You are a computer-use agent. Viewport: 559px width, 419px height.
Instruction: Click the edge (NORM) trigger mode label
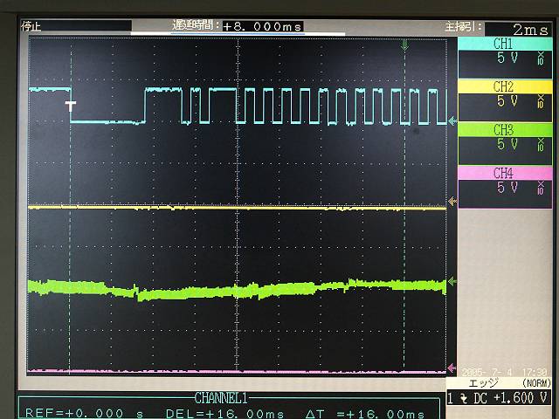point(505,382)
